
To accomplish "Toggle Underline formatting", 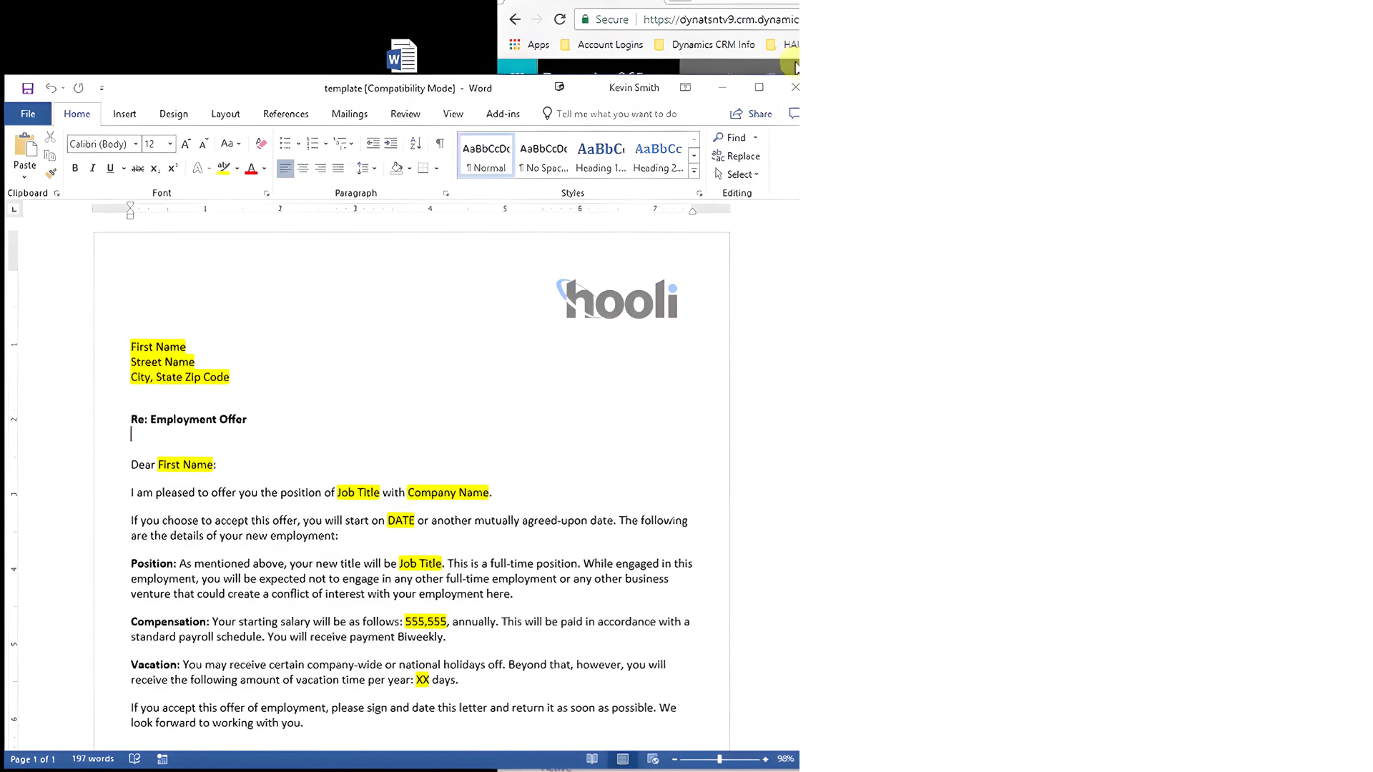I will point(110,168).
